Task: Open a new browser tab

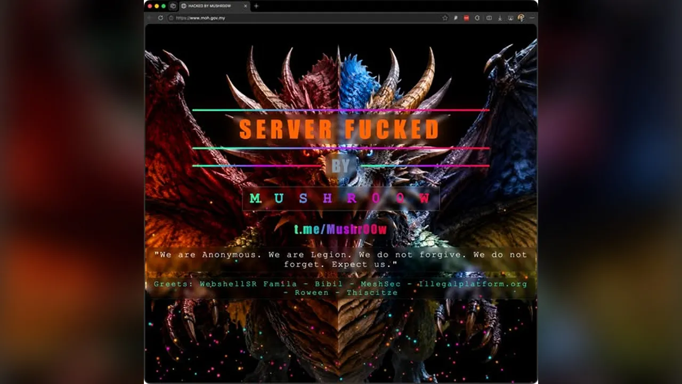Action: pos(256,6)
